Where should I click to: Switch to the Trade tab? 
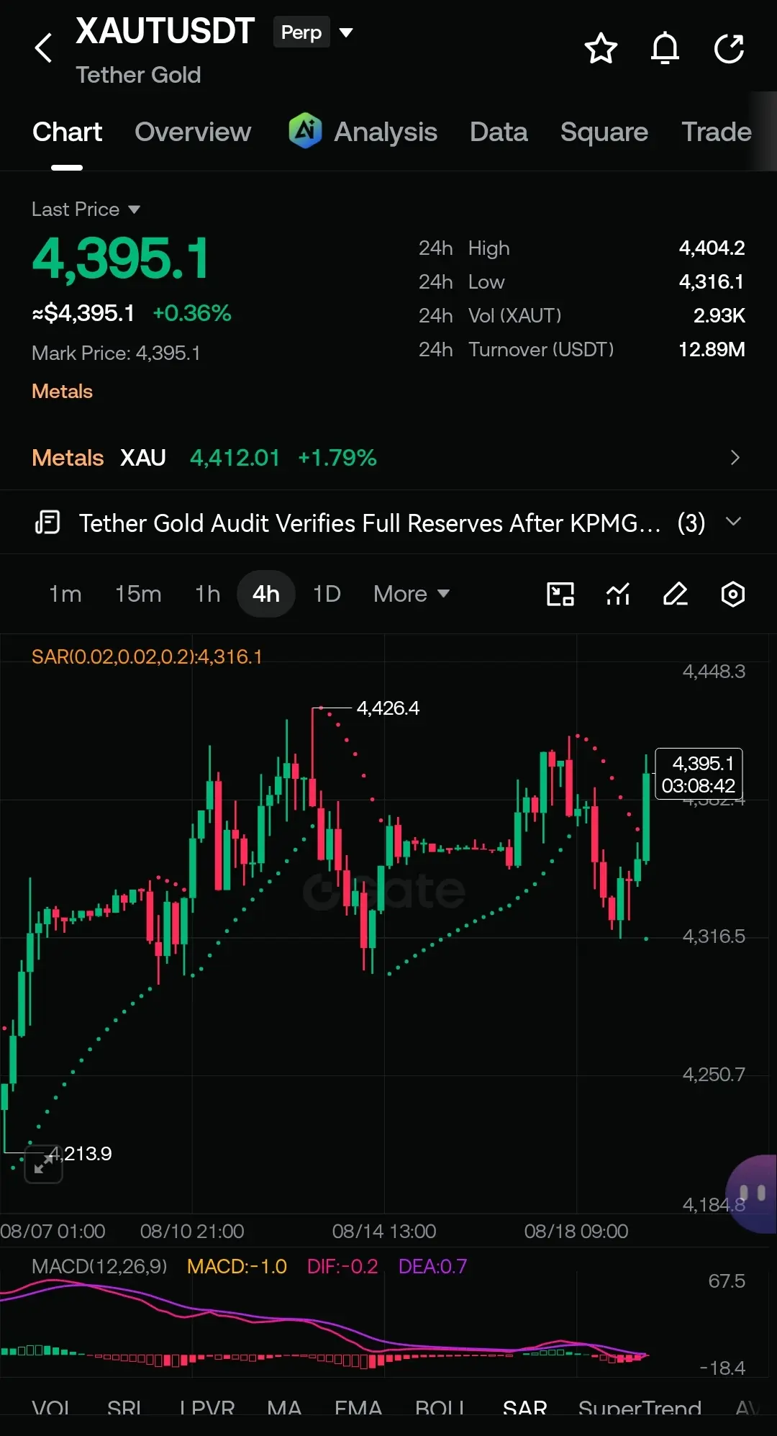pos(717,132)
